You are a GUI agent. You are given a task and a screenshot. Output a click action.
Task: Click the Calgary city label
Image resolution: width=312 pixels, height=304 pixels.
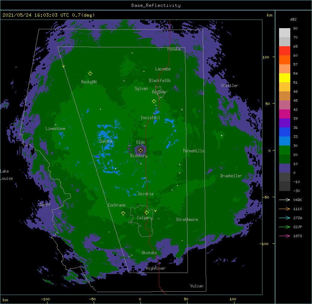(x=144, y=218)
